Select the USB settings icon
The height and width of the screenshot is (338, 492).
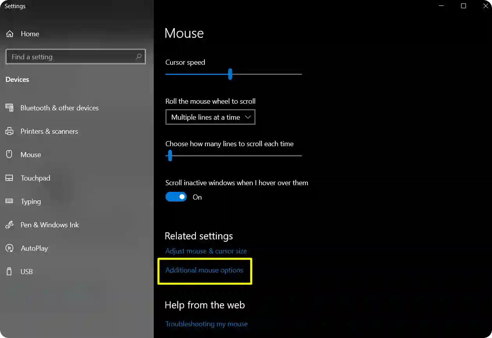pos(9,271)
